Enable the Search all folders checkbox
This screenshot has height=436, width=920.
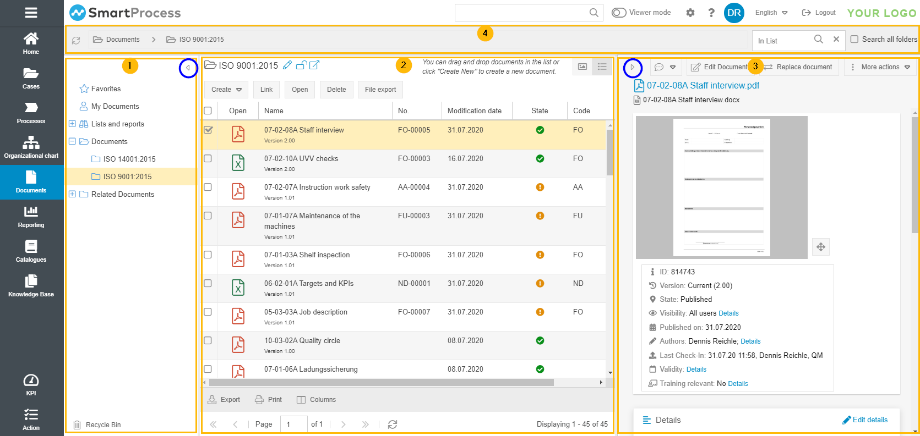coord(854,39)
